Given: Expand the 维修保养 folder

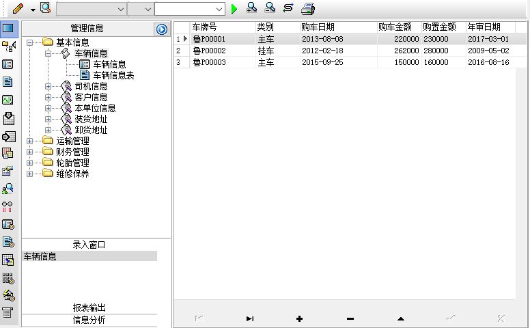Looking at the screenshot, I should tap(30, 174).
